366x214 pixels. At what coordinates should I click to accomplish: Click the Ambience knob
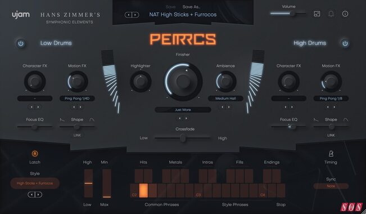225,82
